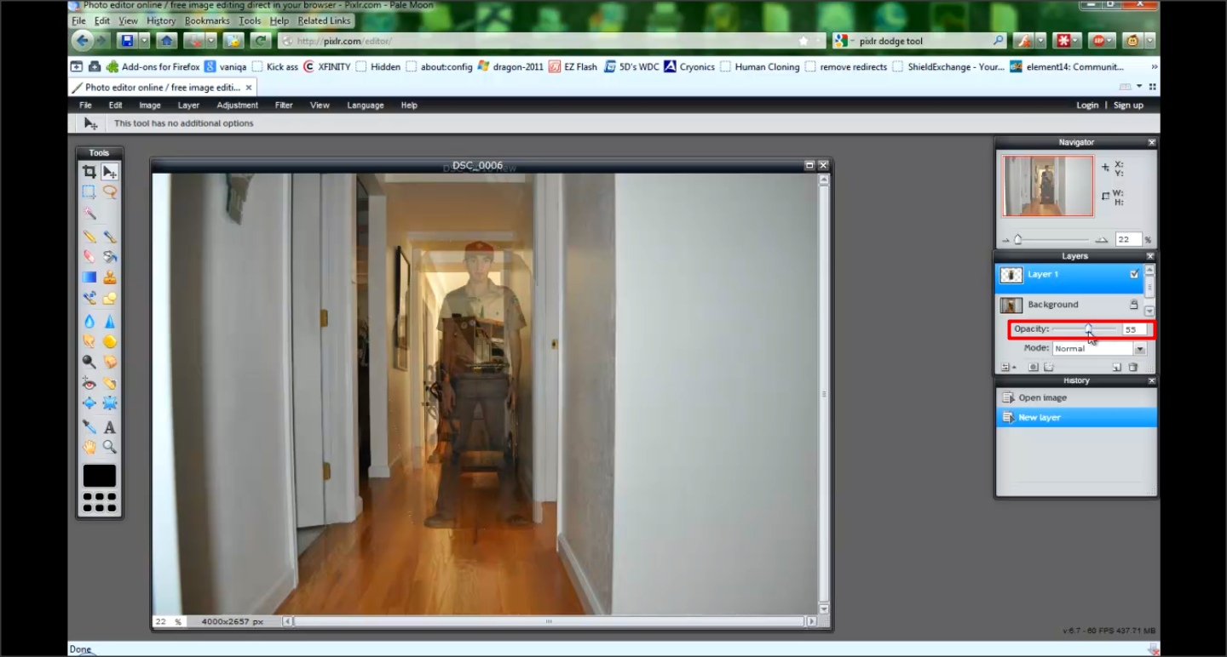The width and height of the screenshot is (1227, 657).
Task: Select the Smudge finger tool
Action: point(89,341)
